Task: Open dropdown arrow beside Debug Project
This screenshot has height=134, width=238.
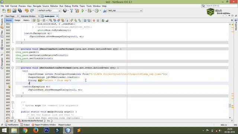Action: 93,11
